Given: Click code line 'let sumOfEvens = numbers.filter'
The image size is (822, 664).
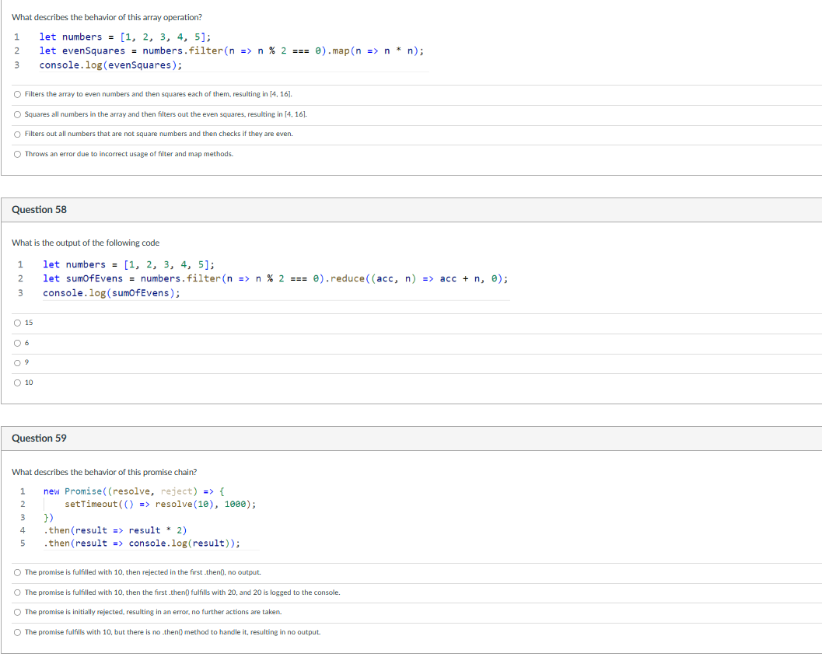Looking at the screenshot, I should coord(275,279).
